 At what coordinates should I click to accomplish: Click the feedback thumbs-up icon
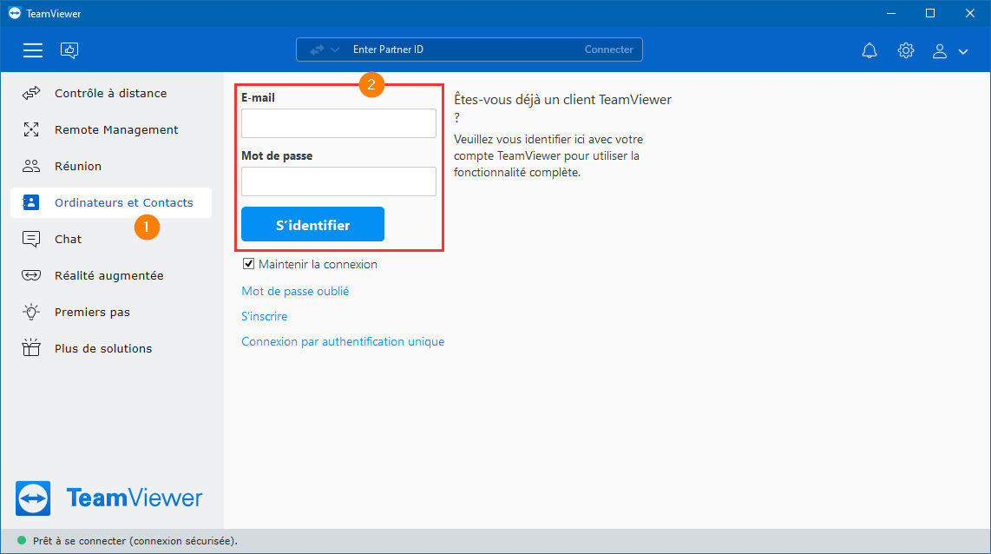pos(69,50)
